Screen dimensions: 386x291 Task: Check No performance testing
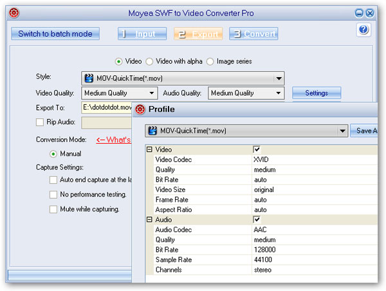pyautogui.click(x=53, y=195)
